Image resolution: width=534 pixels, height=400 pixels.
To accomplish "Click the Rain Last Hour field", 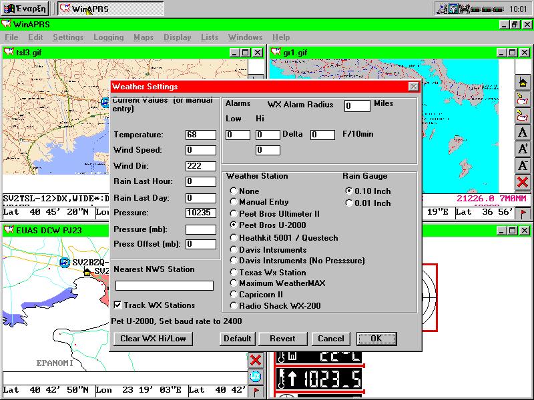I will click(201, 181).
